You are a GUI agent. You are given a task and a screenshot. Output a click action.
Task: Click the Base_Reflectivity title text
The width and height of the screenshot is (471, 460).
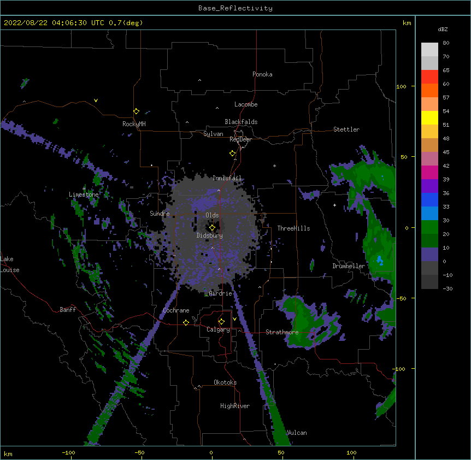pyautogui.click(x=236, y=8)
